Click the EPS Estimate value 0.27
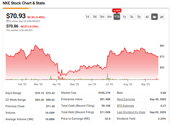 click(163, 106)
